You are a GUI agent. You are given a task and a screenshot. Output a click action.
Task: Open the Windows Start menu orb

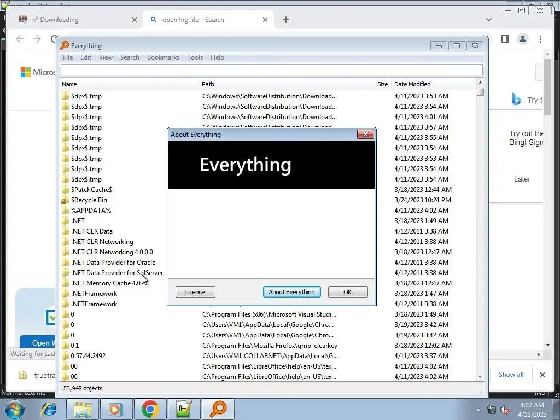point(14,409)
